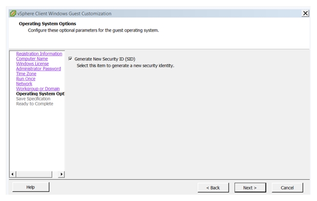The height and width of the screenshot is (201, 317).
Task: Close the Guest Customization dialog
Action: pyautogui.click(x=305, y=13)
